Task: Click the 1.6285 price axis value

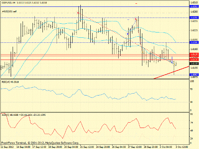Action: (x=194, y=12)
